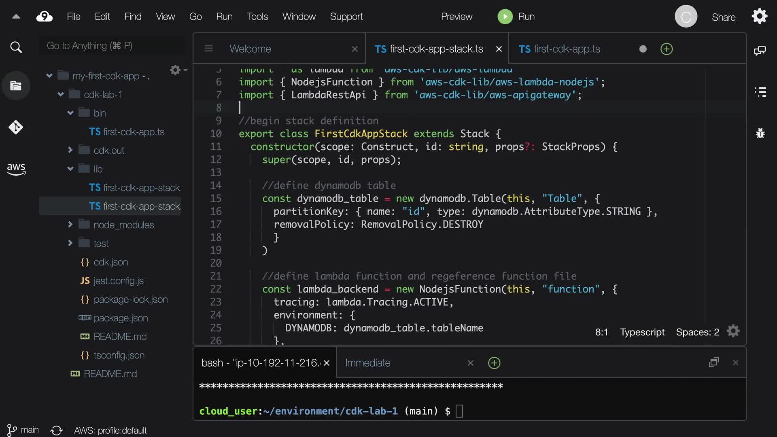The width and height of the screenshot is (777, 437).
Task: Open the AWS Explorer sidebar panel
Action: click(16, 169)
